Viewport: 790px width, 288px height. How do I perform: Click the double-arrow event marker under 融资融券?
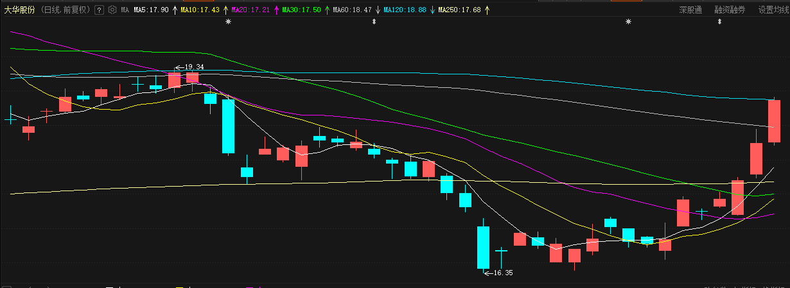coord(719,22)
